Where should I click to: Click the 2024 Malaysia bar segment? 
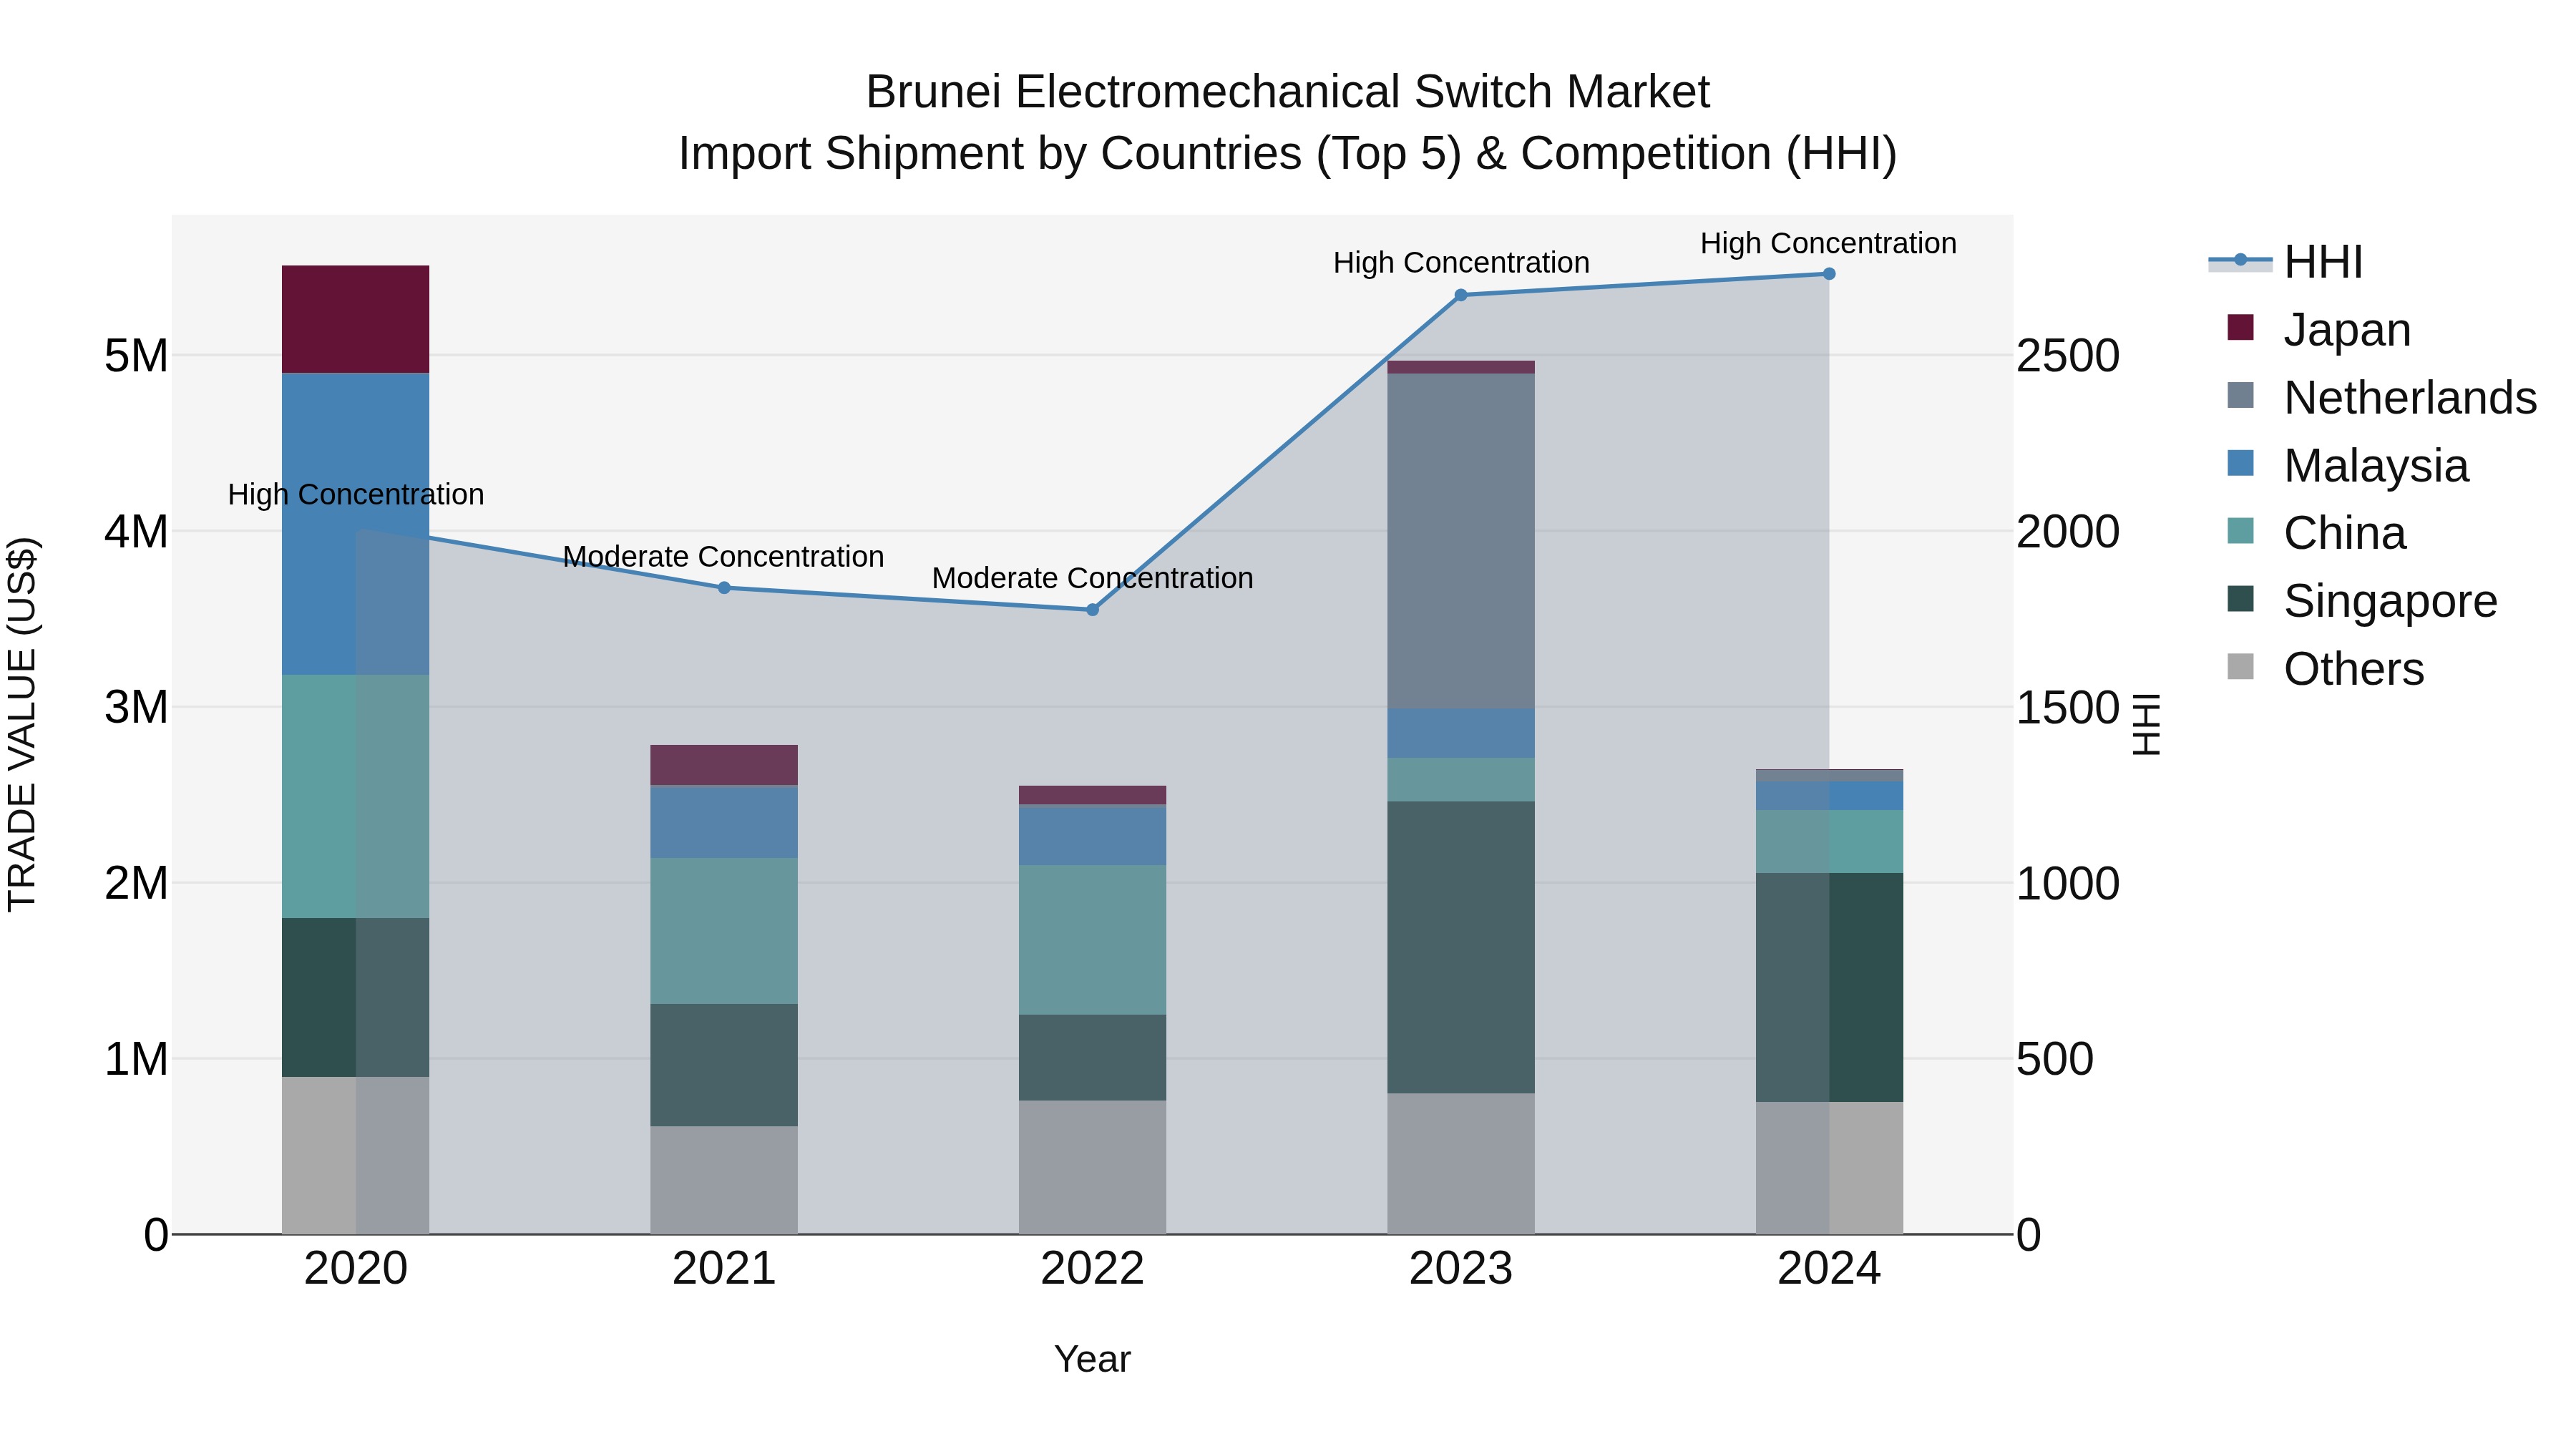point(1830,797)
